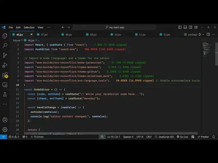Image resolution: width=218 pixels, height=163 pixels.
Task: Open run button dropdown arrow
Action: pos(203,34)
